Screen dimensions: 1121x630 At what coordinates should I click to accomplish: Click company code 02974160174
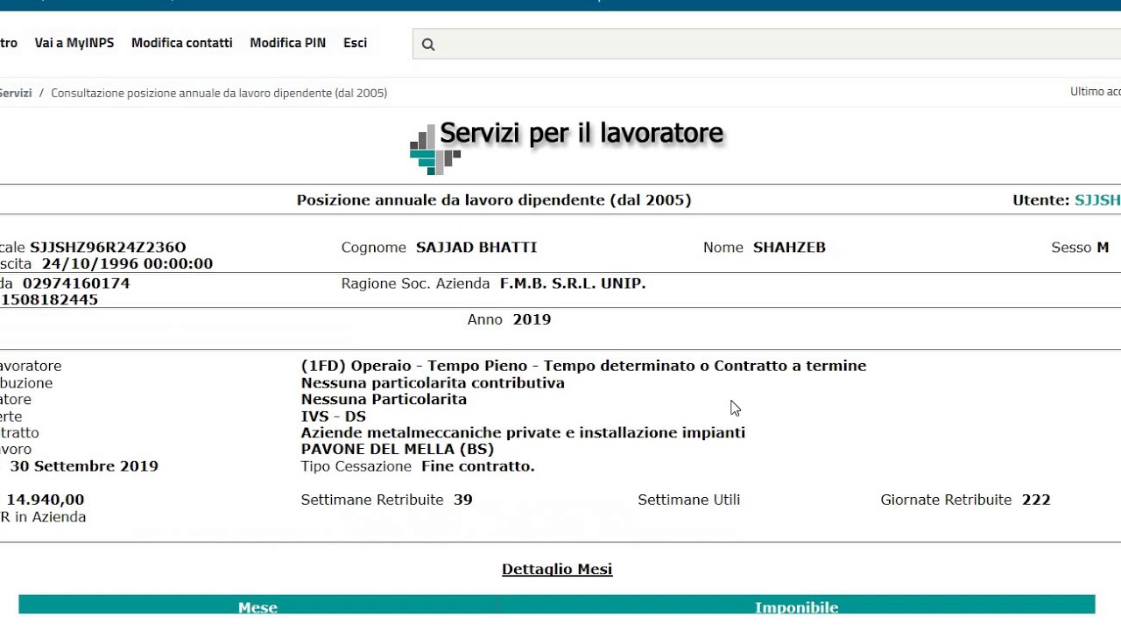coord(76,283)
